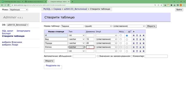Open the table engine (рушій) dropdown
The width and height of the screenshot is (186, 104).
coord(98,26)
